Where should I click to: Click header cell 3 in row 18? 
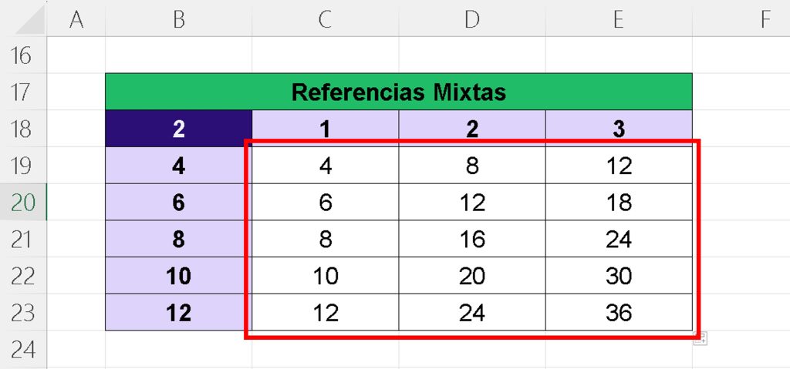click(x=619, y=129)
